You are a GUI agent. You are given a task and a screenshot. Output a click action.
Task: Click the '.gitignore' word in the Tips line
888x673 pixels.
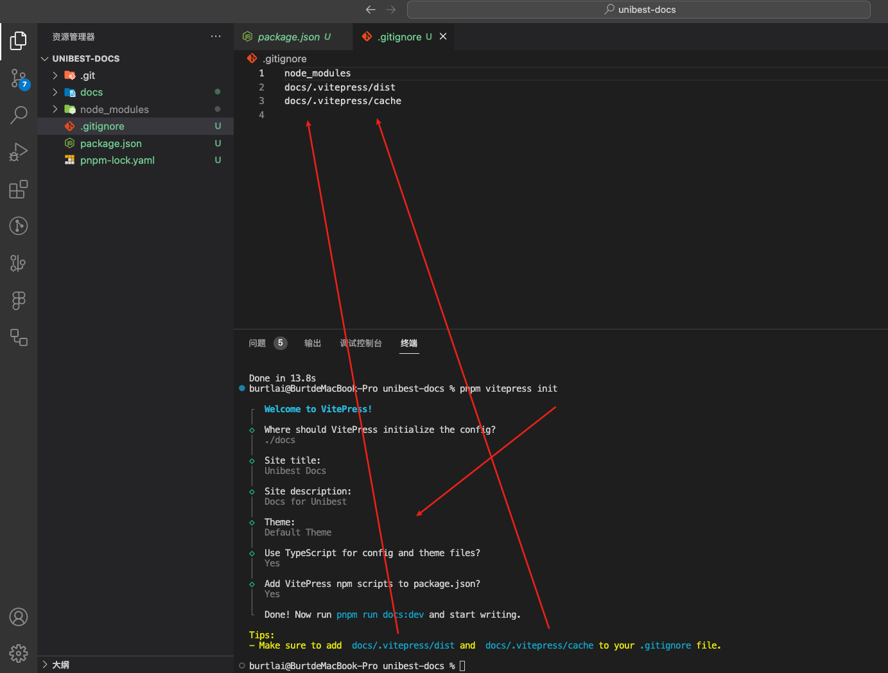pyautogui.click(x=666, y=645)
